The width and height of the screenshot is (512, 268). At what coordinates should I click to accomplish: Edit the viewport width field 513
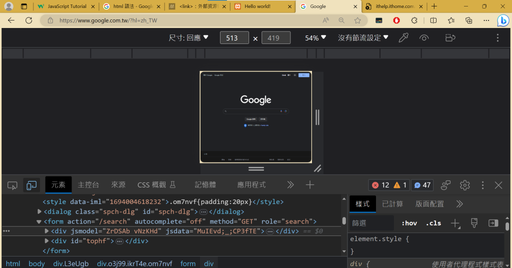[234, 38]
